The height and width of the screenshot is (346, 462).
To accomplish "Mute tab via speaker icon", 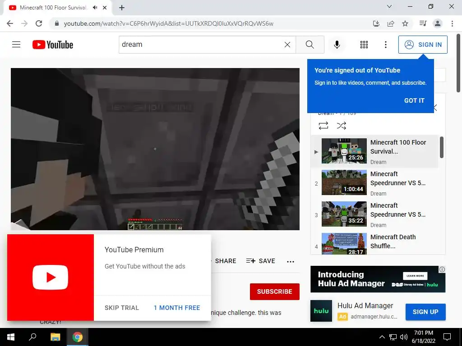I will pyautogui.click(x=95, y=8).
